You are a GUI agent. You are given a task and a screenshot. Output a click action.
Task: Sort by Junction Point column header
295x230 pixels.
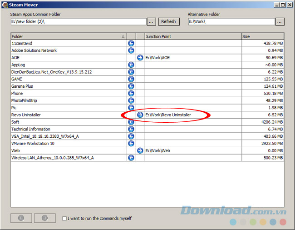coord(192,36)
